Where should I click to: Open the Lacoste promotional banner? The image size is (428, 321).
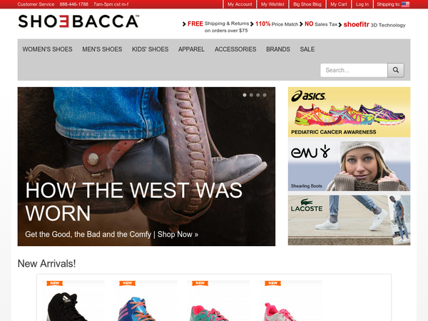(349, 220)
